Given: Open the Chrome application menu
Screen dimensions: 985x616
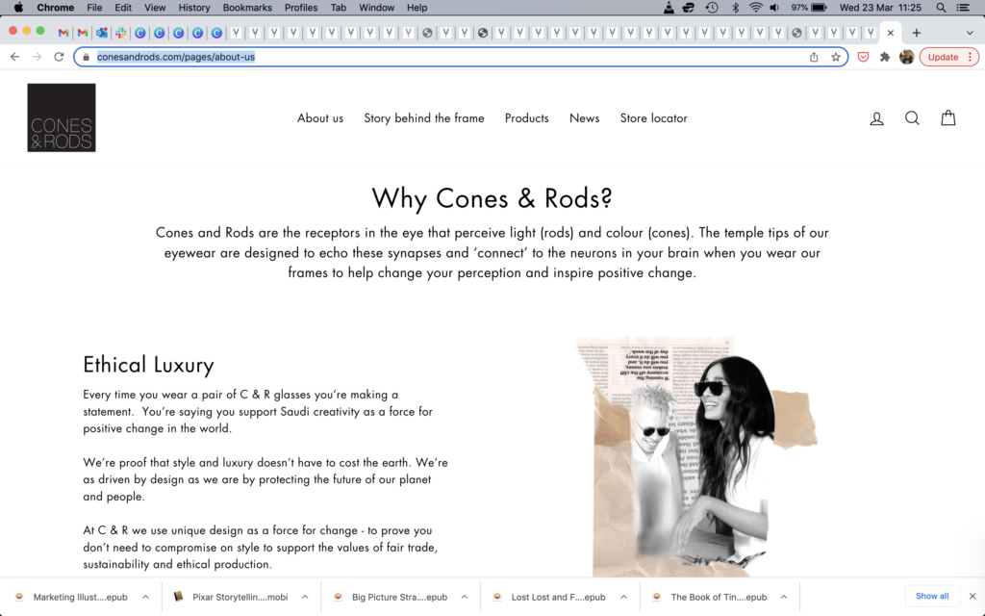Looking at the screenshot, I should [x=55, y=8].
